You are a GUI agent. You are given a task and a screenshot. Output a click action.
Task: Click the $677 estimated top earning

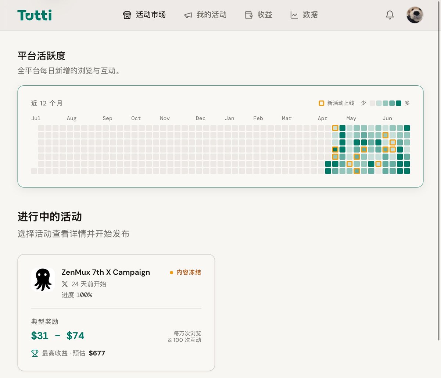[97, 353]
